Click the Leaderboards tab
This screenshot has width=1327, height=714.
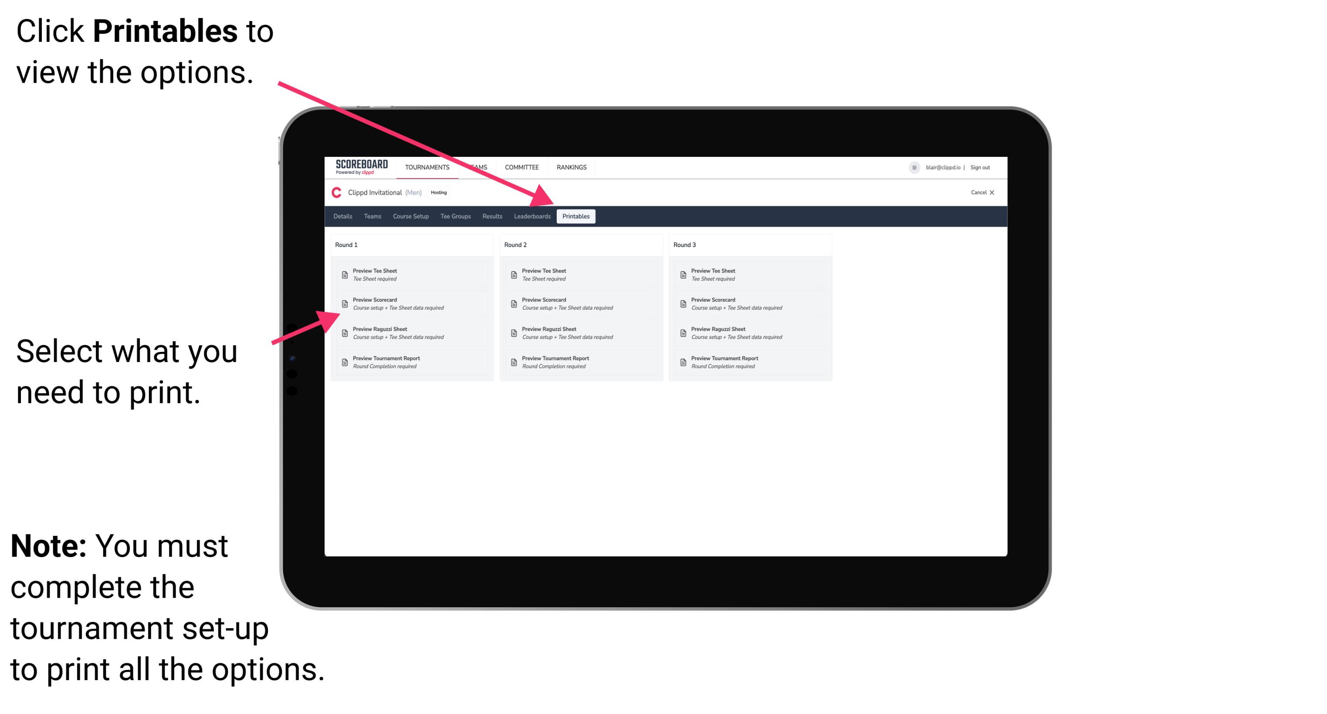[532, 217]
